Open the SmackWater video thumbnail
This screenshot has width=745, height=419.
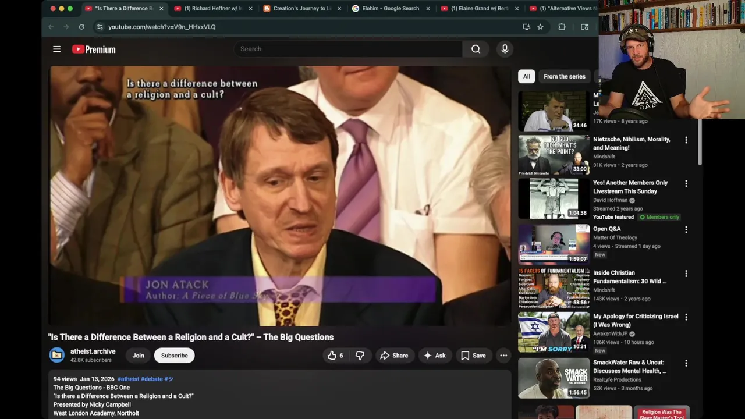(554, 377)
